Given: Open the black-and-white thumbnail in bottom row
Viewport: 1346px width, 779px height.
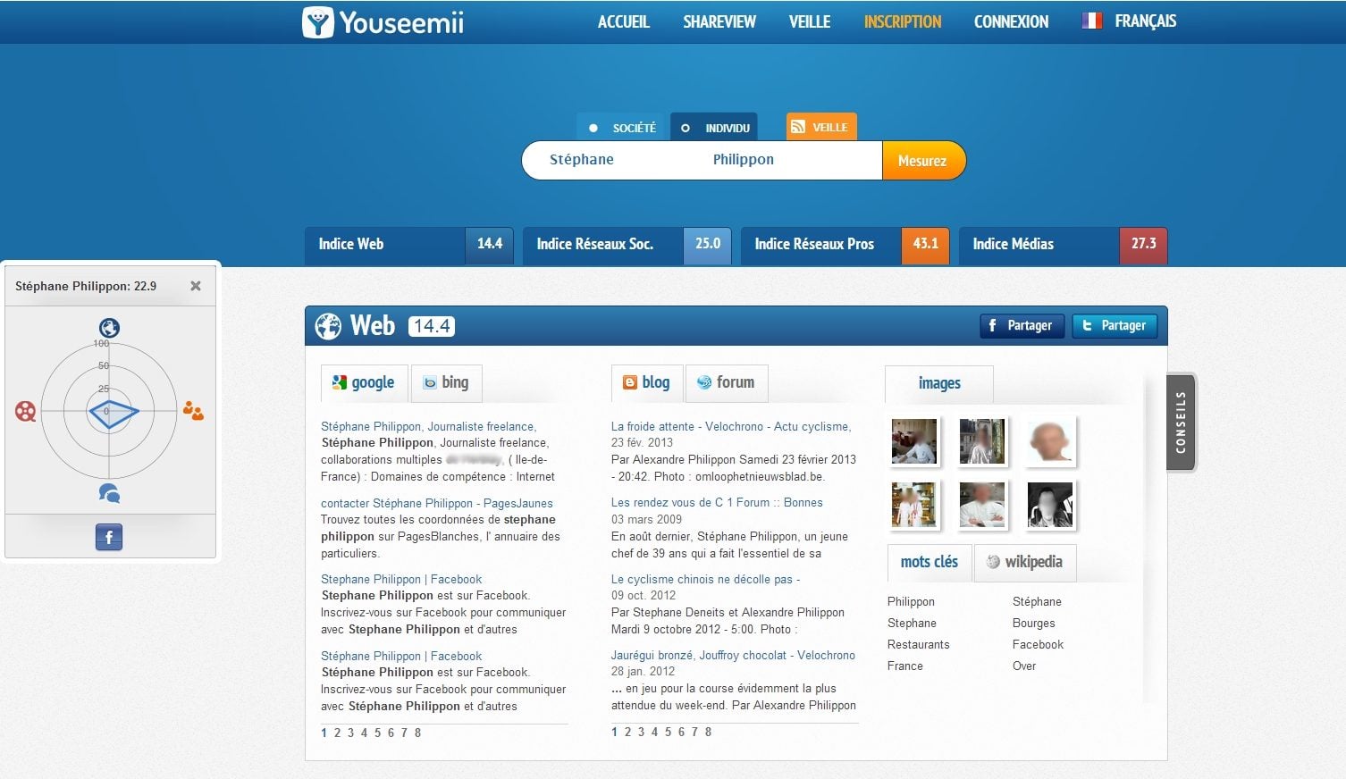Looking at the screenshot, I should click(1050, 505).
